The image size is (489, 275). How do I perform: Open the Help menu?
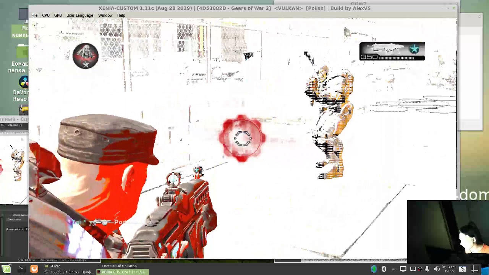(121, 15)
